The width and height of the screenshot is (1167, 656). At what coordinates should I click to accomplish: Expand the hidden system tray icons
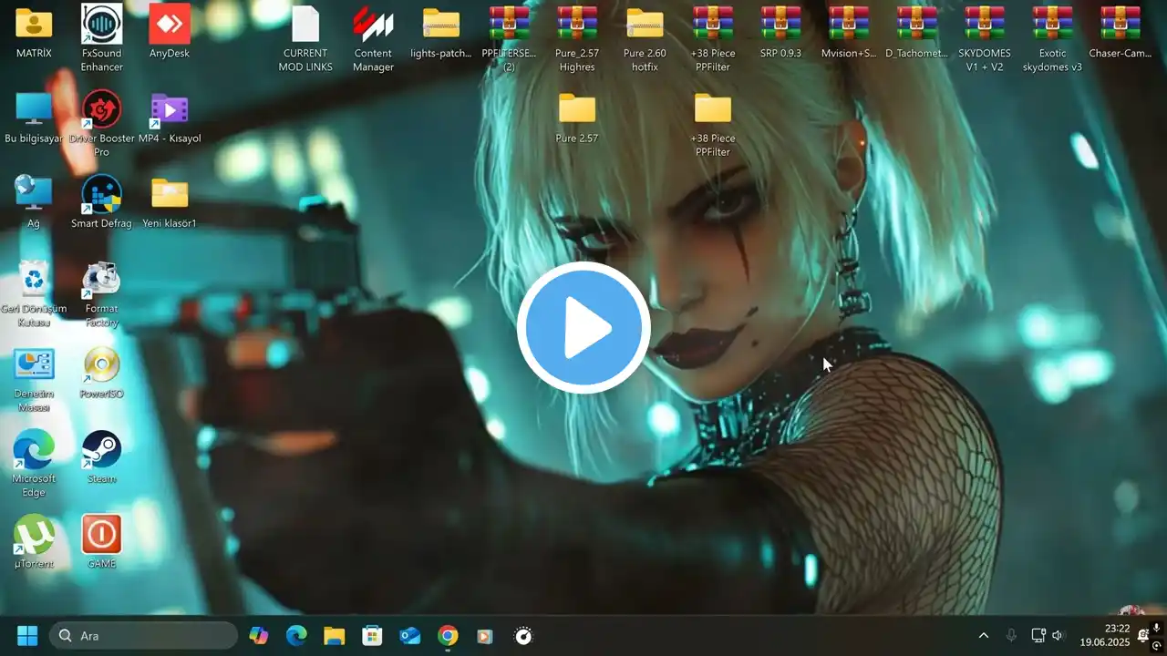click(x=983, y=636)
